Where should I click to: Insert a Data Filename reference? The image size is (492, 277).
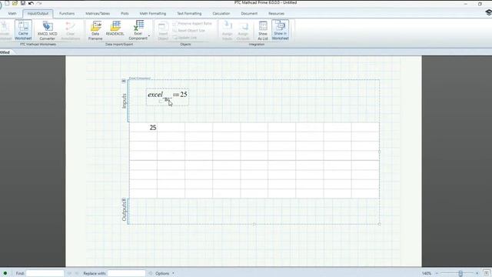95,30
